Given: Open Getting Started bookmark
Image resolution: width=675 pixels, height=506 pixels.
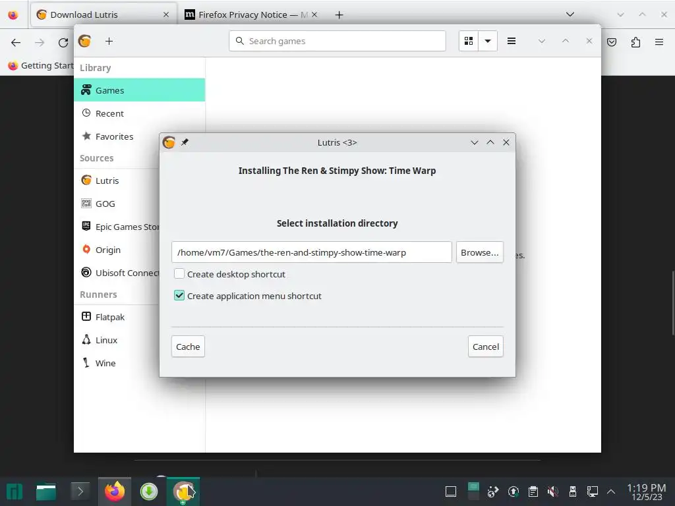Looking at the screenshot, I should click(x=41, y=65).
